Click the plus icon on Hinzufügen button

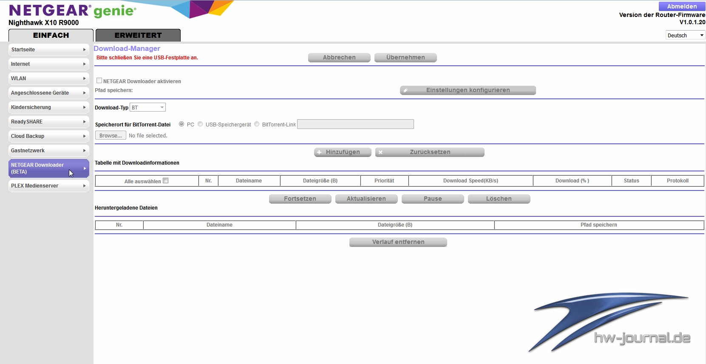319,152
